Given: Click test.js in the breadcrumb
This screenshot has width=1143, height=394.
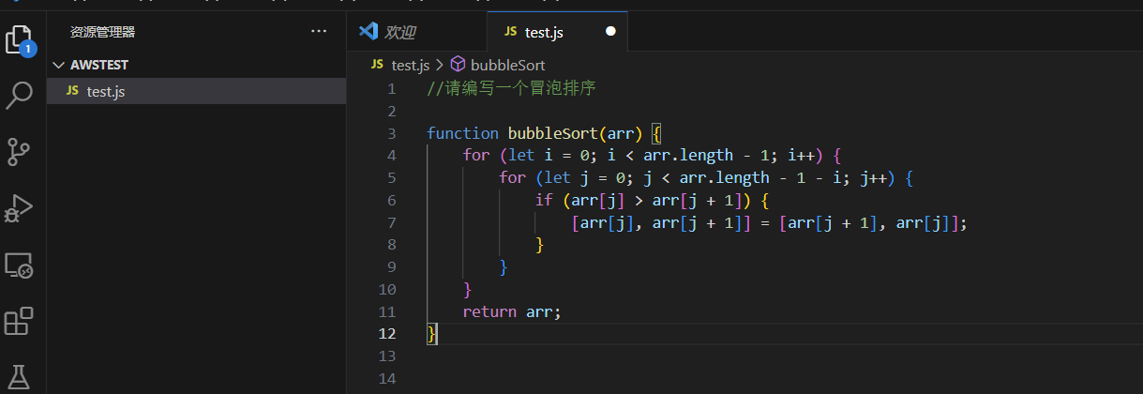Looking at the screenshot, I should click(x=410, y=65).
